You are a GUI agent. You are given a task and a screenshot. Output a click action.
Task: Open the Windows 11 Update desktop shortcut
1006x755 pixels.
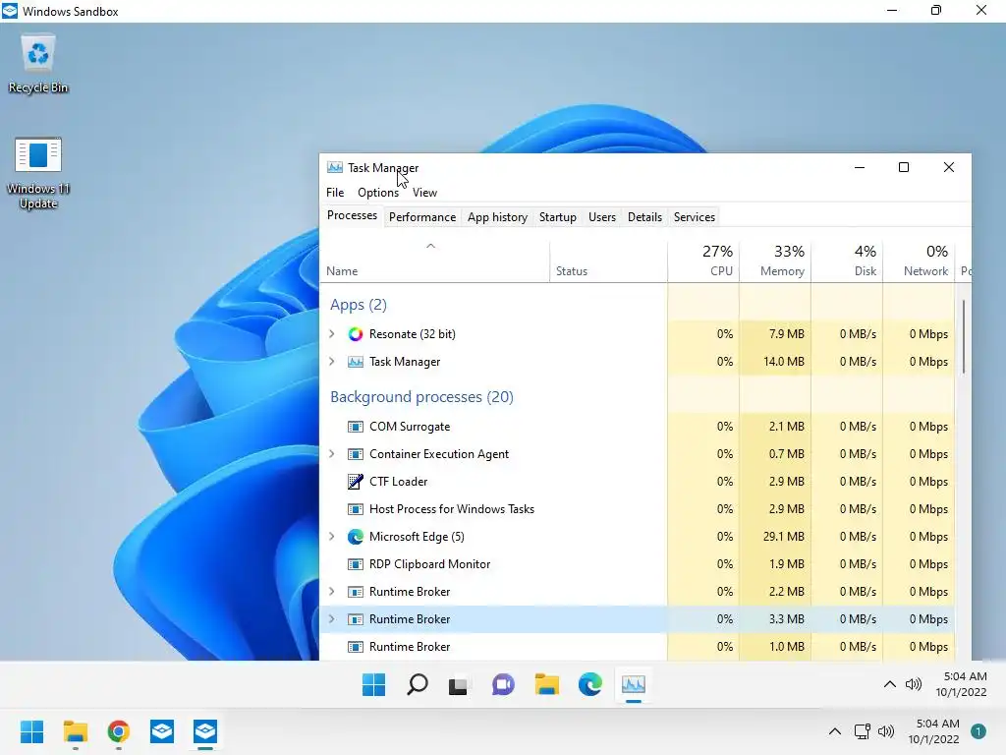38,173
